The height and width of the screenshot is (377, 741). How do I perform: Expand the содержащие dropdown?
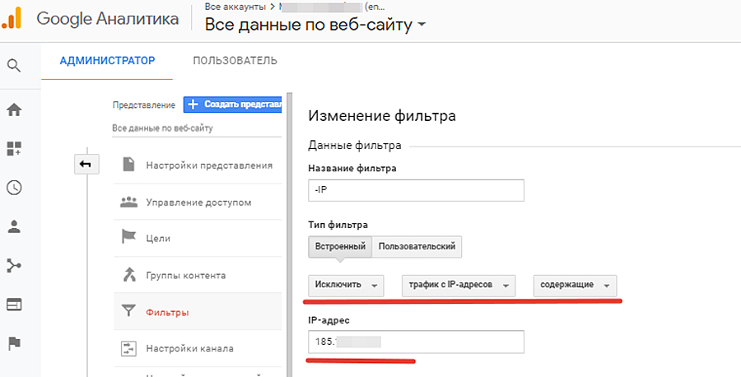575,286
